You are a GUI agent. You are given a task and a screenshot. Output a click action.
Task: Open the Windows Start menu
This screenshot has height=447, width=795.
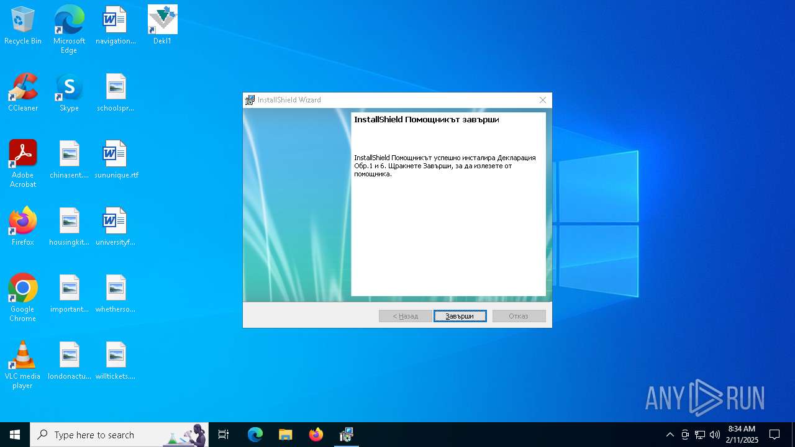15,435
